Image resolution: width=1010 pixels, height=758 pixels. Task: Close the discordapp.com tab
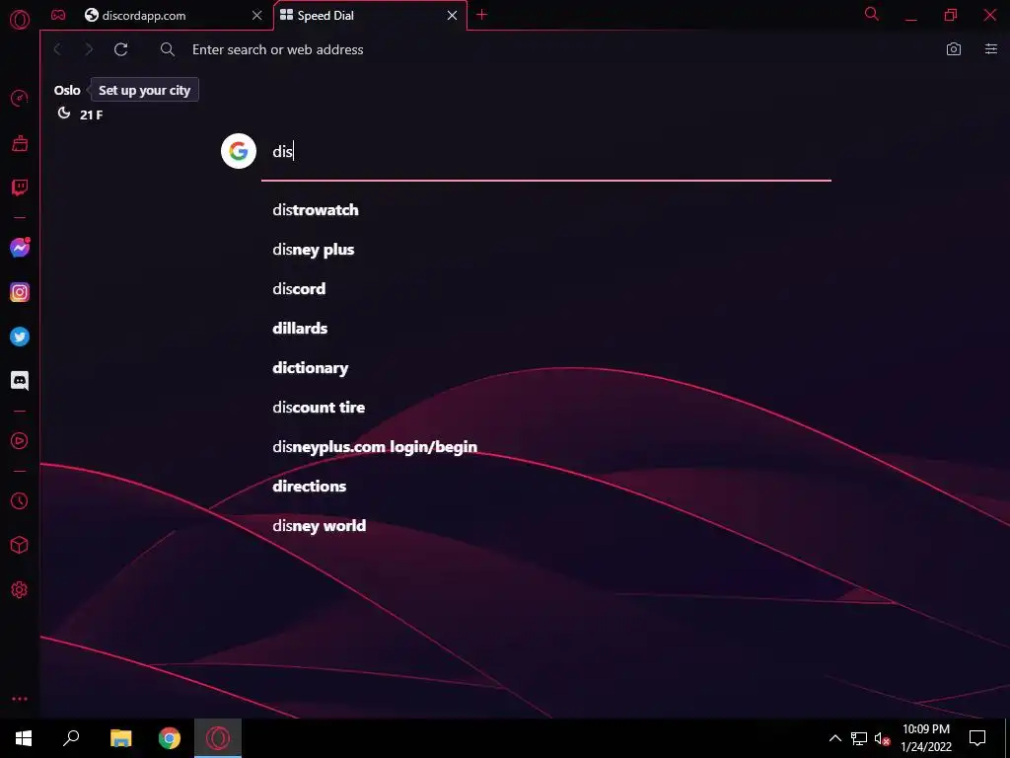pos(257,16)
